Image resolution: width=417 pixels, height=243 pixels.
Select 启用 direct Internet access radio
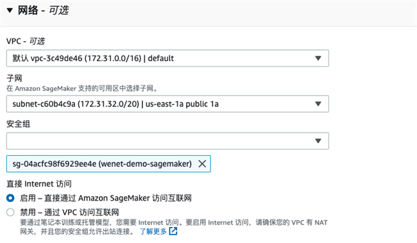(x=10, y=198)
